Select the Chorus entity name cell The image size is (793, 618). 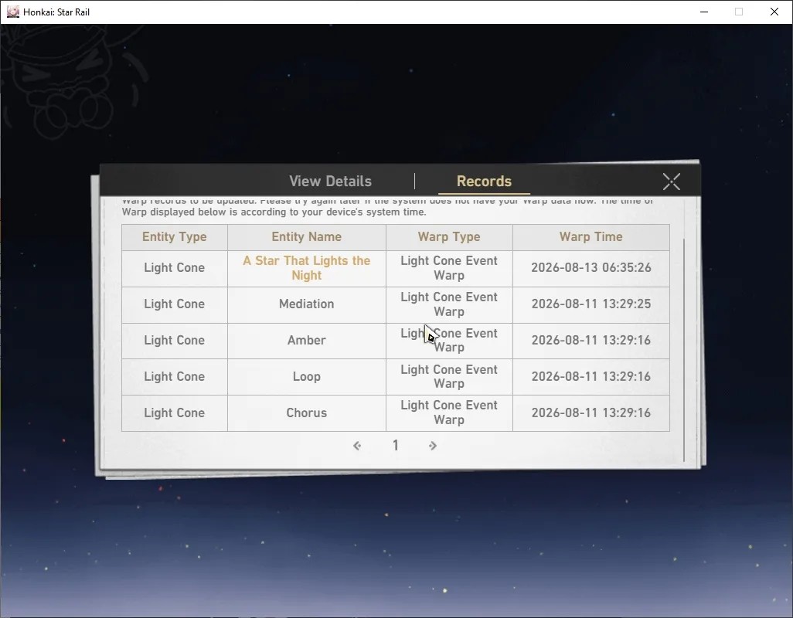(307, 413)
